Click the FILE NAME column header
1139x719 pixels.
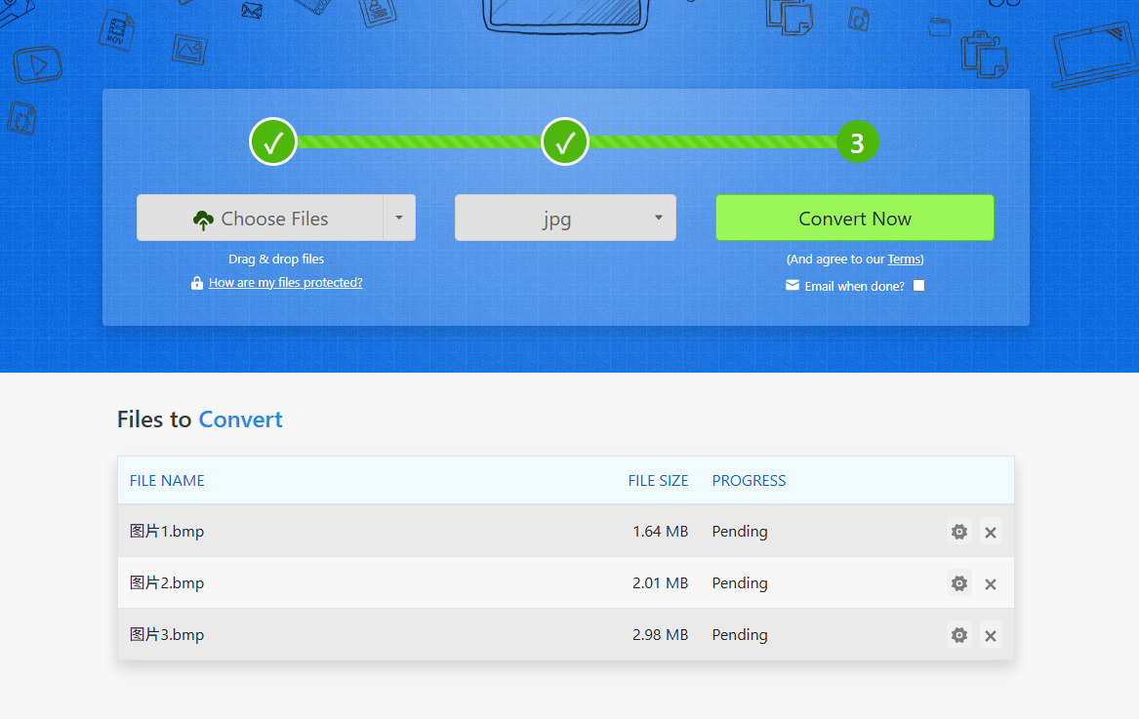coord(167,481)
